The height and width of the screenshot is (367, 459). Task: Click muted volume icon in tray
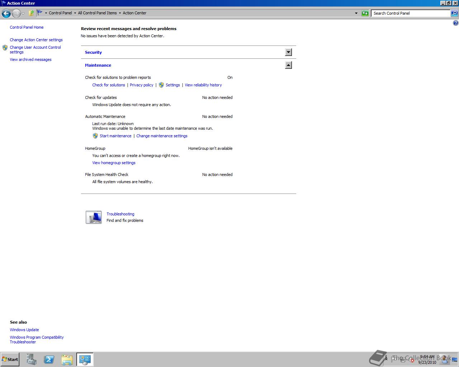(411, 359)
